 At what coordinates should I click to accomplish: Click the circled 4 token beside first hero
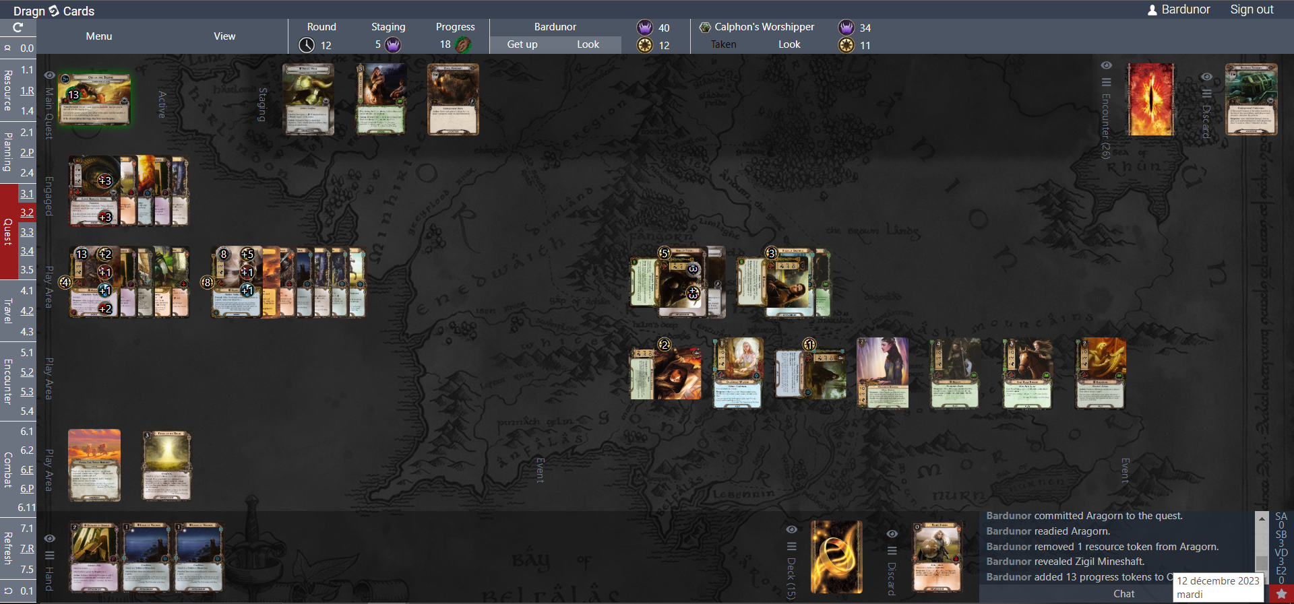pos(65,282)
